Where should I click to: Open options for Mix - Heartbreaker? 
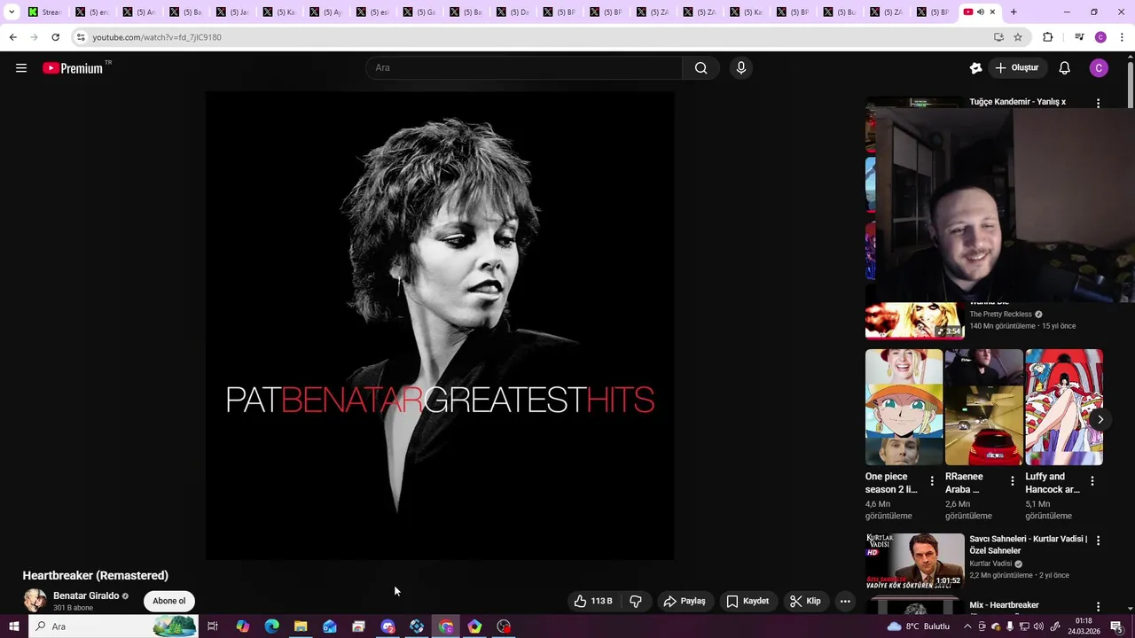pos(1098,607)
